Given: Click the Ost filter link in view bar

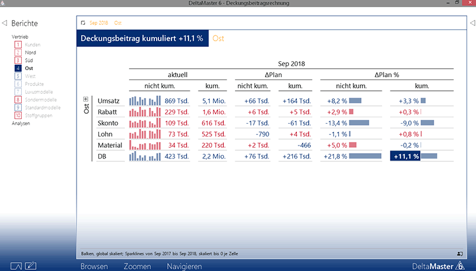Looking at the screenshot, I should (x=118, y=23).
